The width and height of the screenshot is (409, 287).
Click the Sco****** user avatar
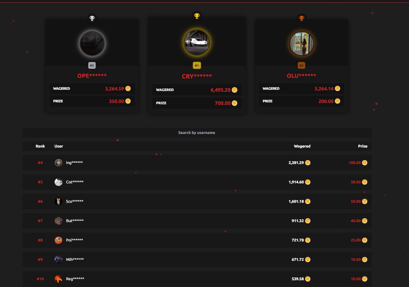(x=58, y=202)
